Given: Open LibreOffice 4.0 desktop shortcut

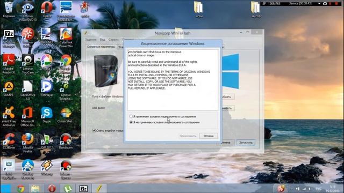Looking at the screenshot, I should [27, 90].
